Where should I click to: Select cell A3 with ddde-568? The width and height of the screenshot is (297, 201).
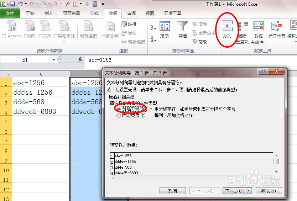coord(41,102)
